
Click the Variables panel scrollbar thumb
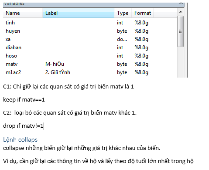[181, 31]
